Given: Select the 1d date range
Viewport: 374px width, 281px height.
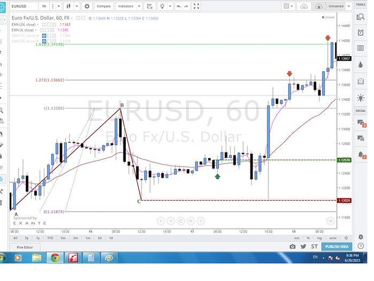Looking at the screenshot, I should [x=111, y=238].
